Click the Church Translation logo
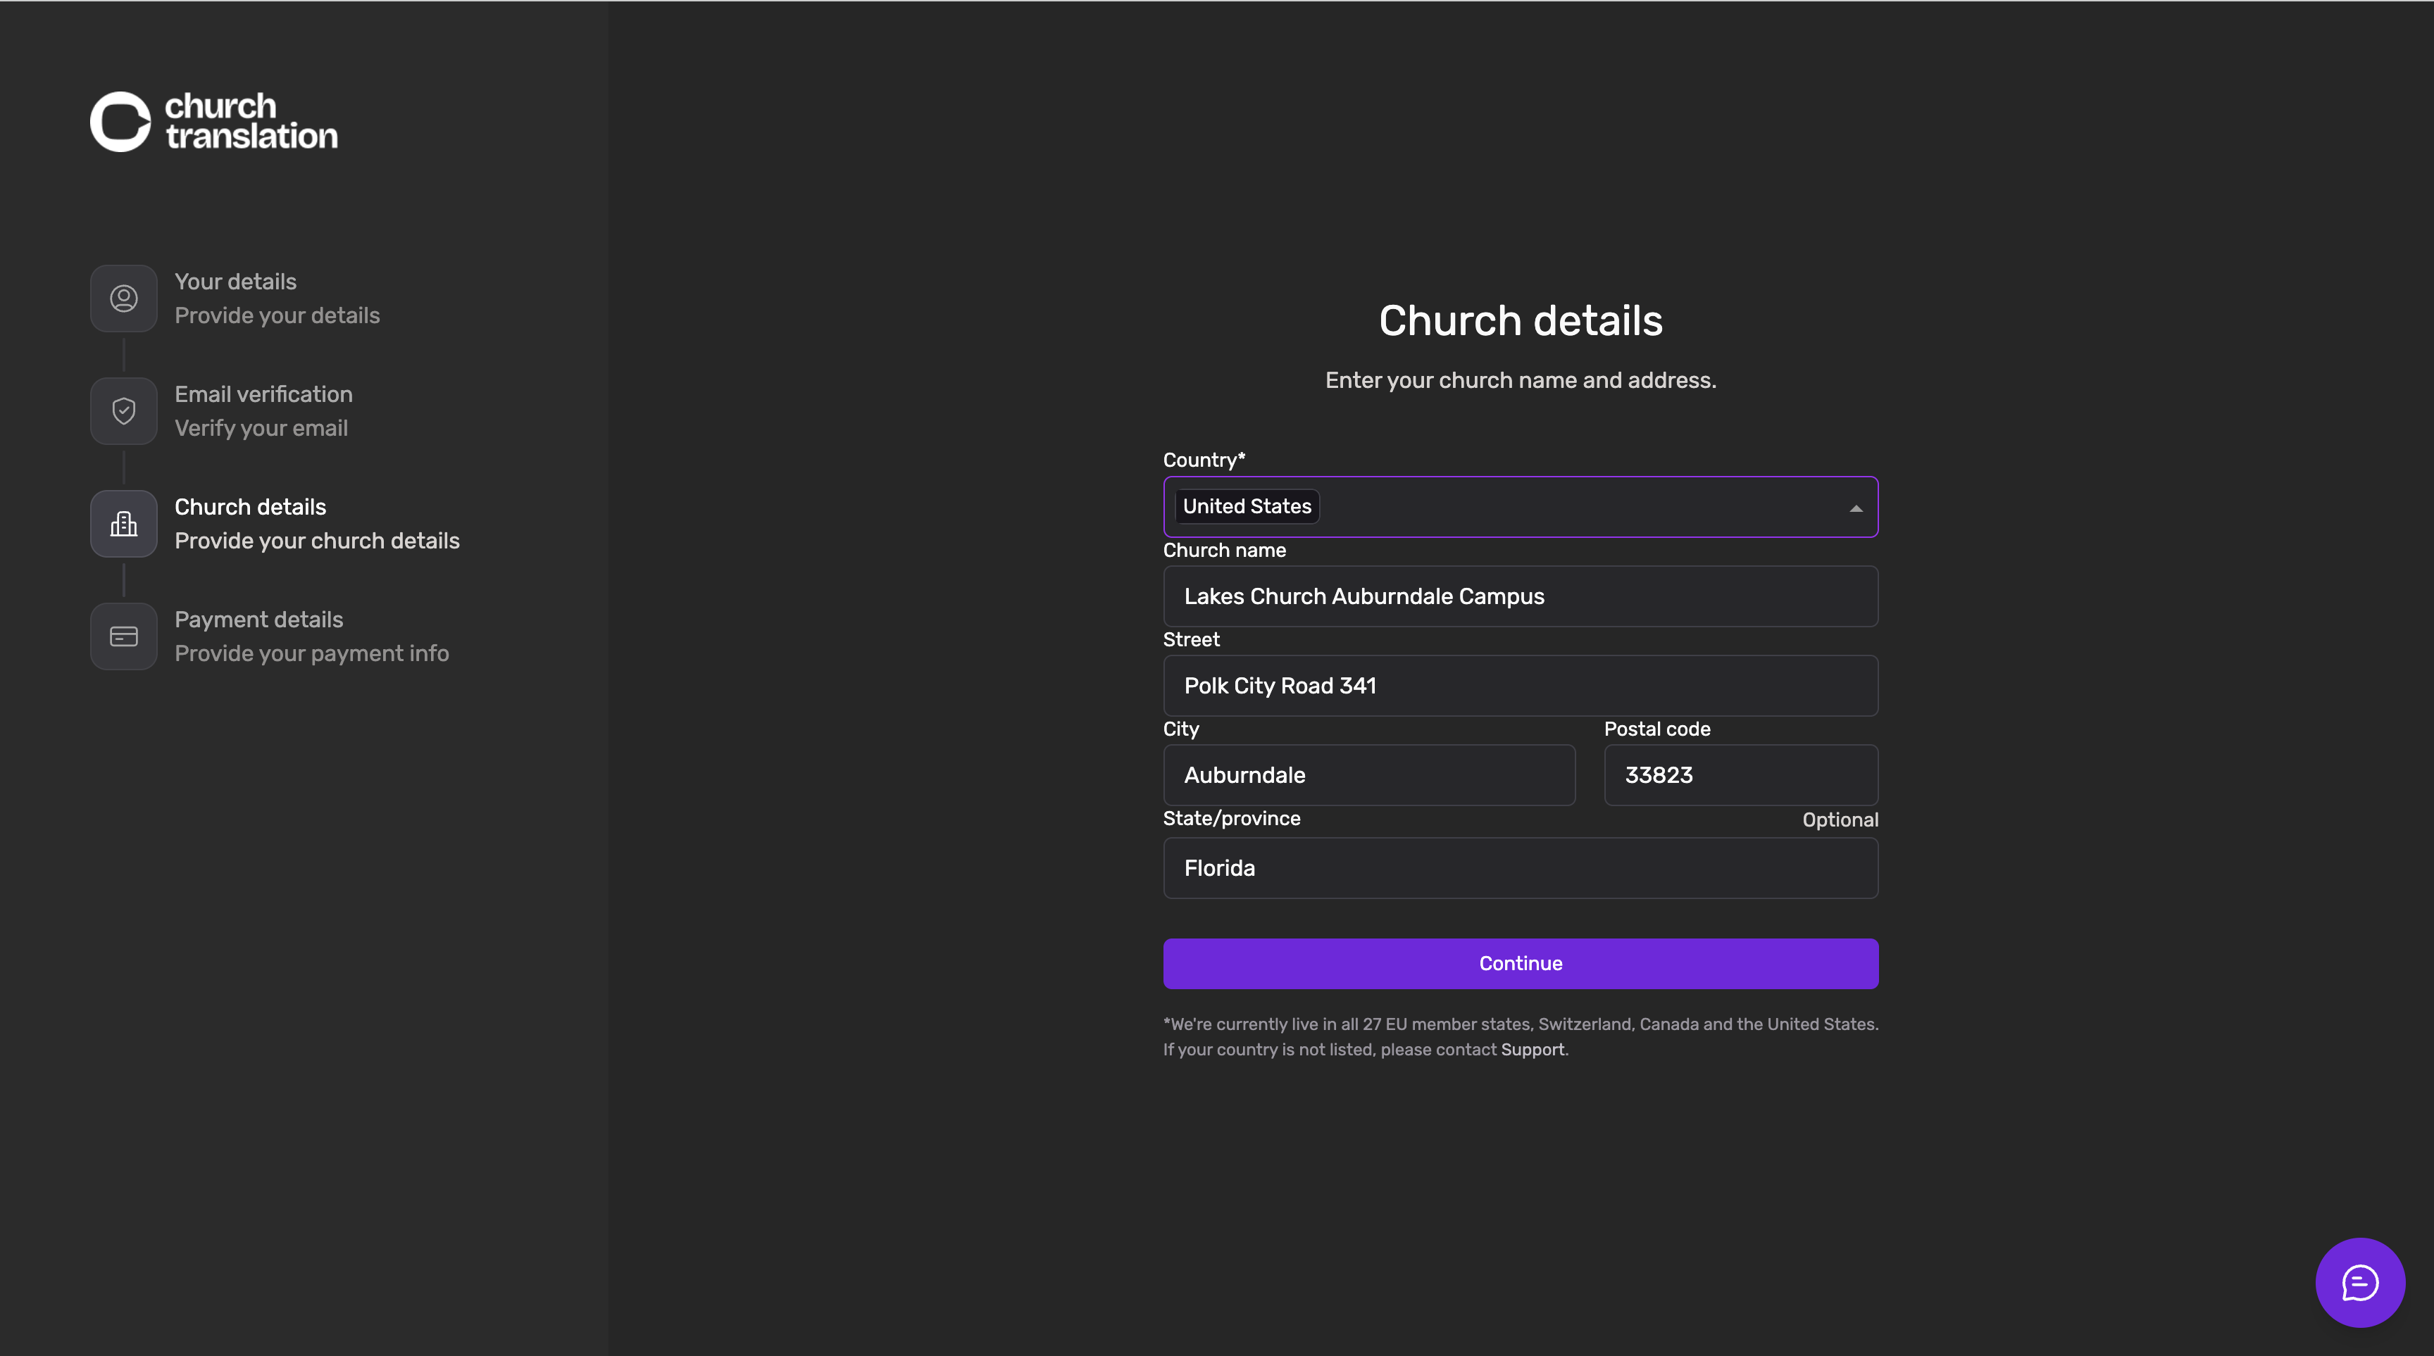Screen dimensions: 2434x1356 [213, 122]
